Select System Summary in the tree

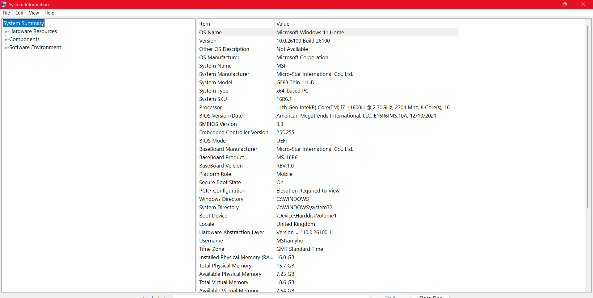click(x=23, y=23)
